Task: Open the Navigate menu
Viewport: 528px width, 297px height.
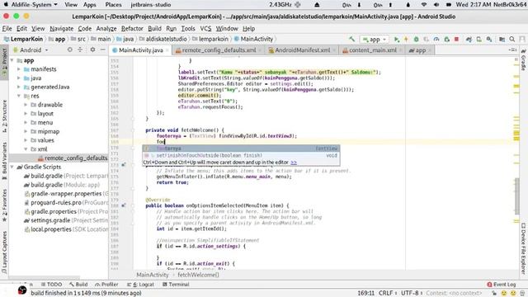Action: (61, 29)
